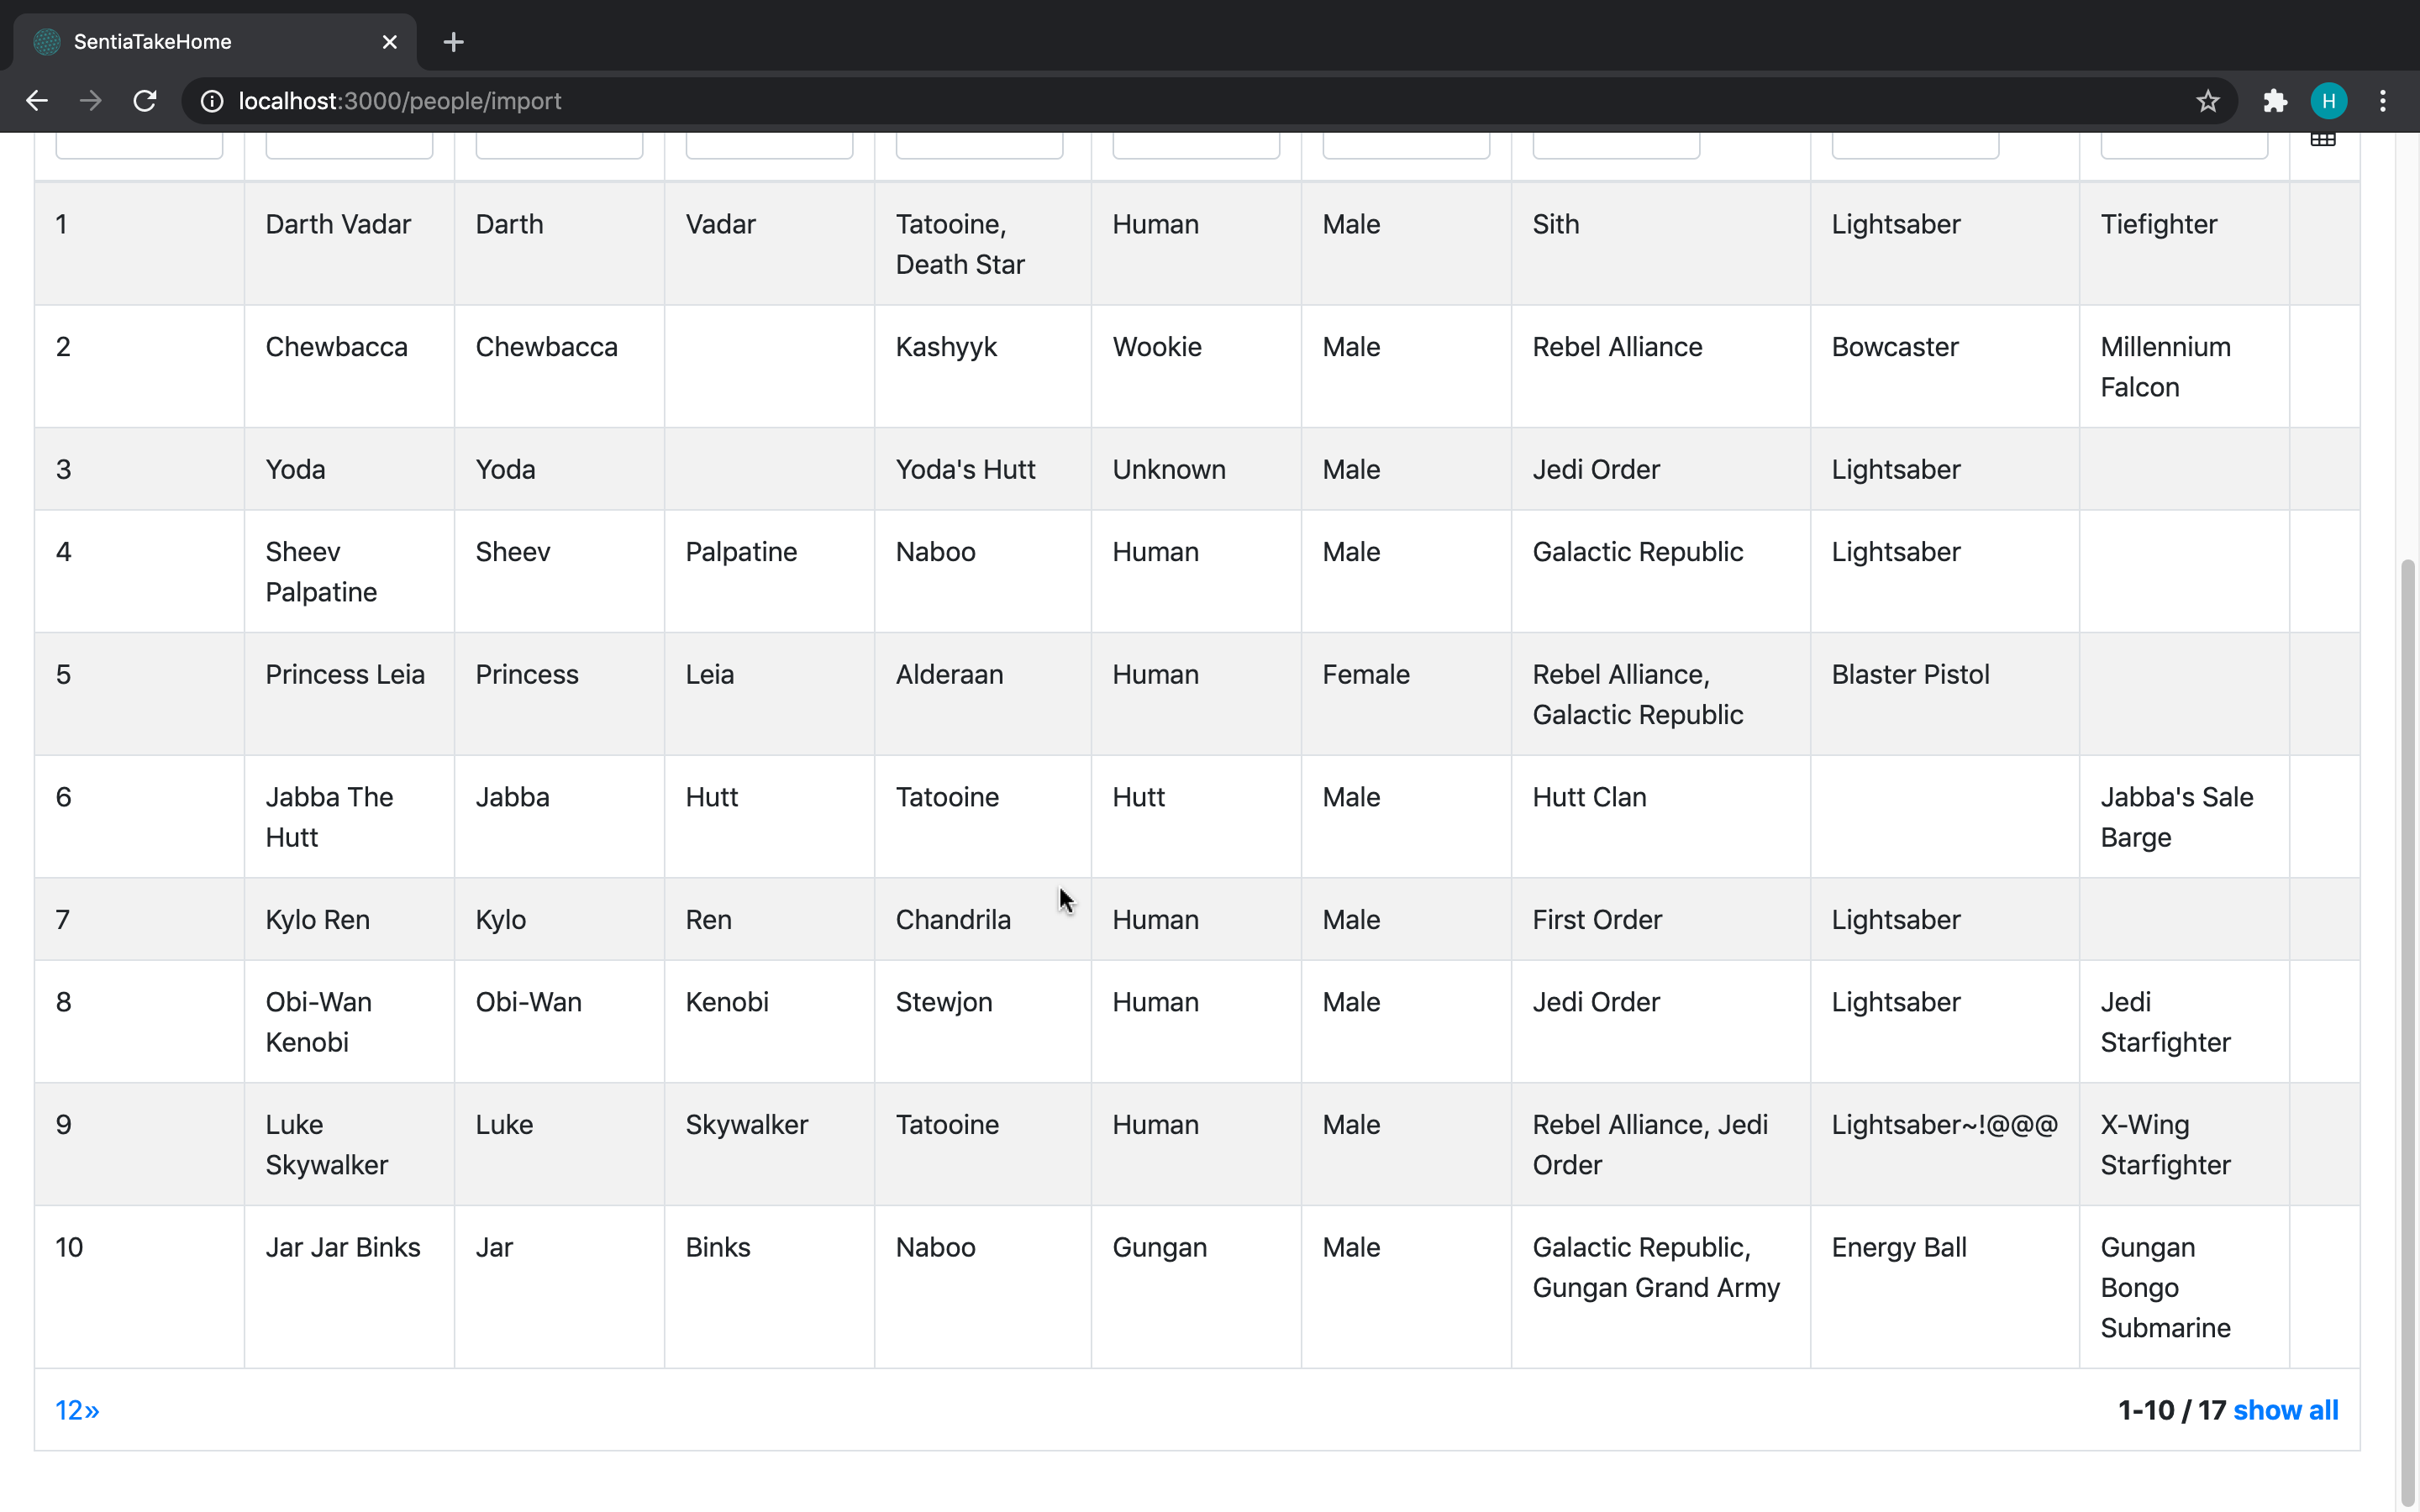Click the show all link
Image resolution: width=2420 pixels, height=1512 pixels.
pos(2285,1410)
